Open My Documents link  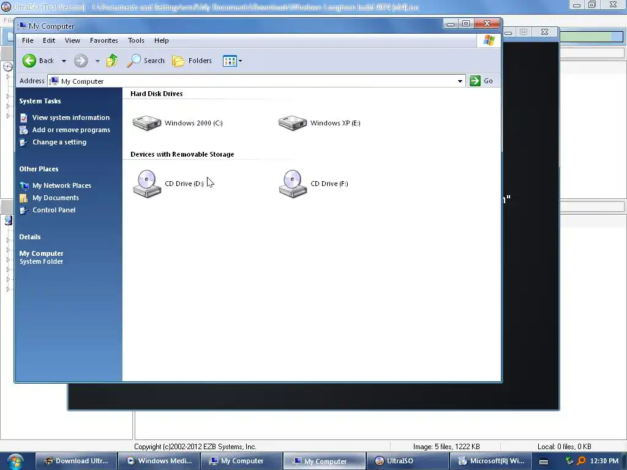[x=56, y=198]
